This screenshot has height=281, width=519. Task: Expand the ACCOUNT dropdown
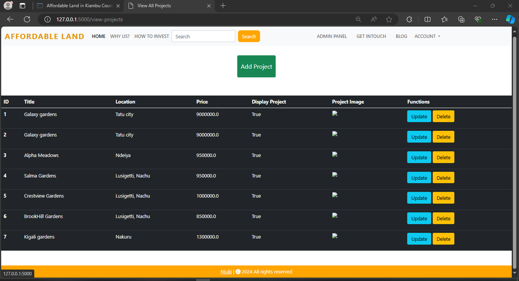(x=427, y=36)
